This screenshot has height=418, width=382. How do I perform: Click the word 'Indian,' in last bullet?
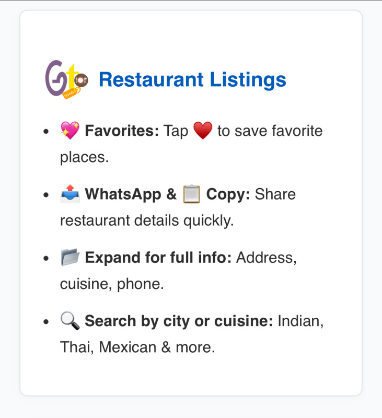tap(300, 321)
